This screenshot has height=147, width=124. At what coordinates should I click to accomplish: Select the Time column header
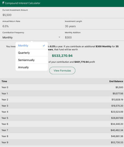[4, 81]
